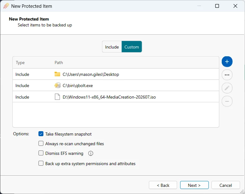Click the Include type cell of Desktop row
The width and height of the screenshot is (245, 194).
(22, 74)
